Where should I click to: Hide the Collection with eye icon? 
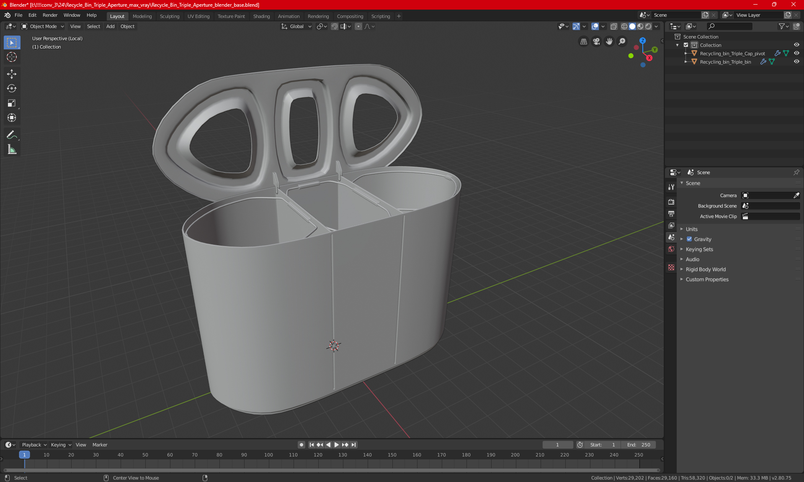coord(796,45)
